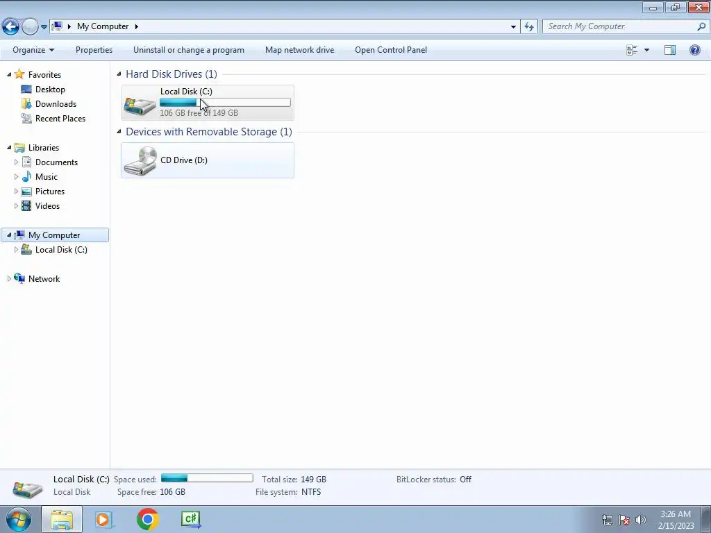Image resolution: width=711 pixels, height=533 pixels.
Task: Collapse Devices with Removable Storage group
Action: point(119,131)
